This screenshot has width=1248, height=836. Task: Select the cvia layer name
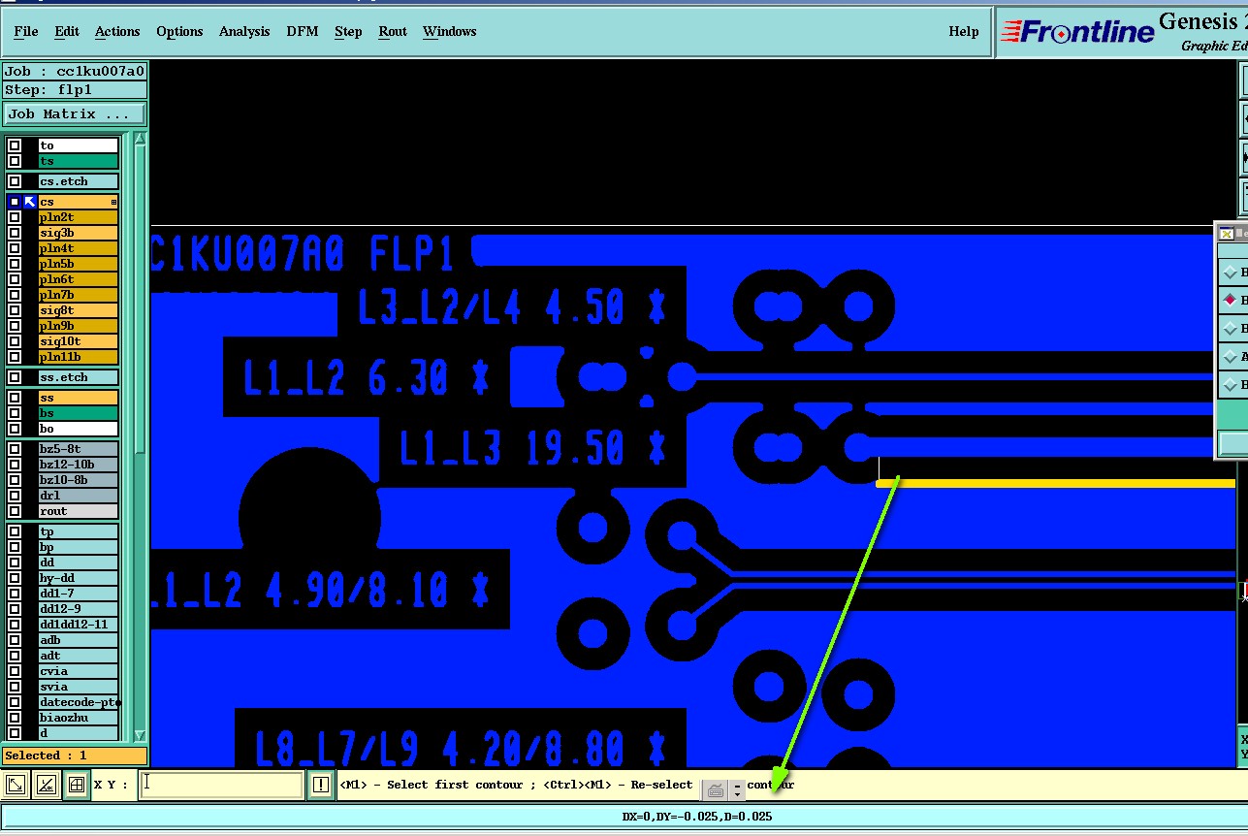tap(78, 671)
